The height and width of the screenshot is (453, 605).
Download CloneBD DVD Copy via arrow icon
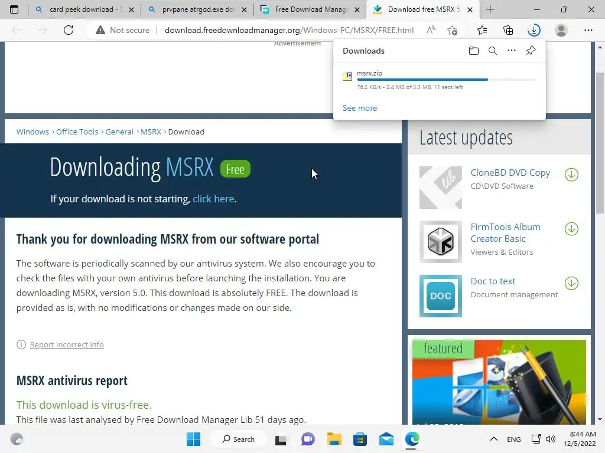point(571,175)
